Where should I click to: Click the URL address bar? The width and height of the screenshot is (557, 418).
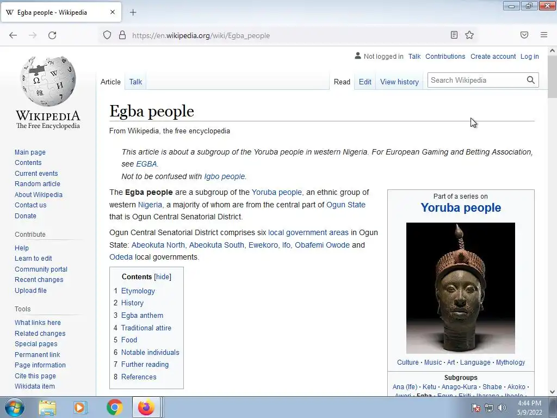288,35
